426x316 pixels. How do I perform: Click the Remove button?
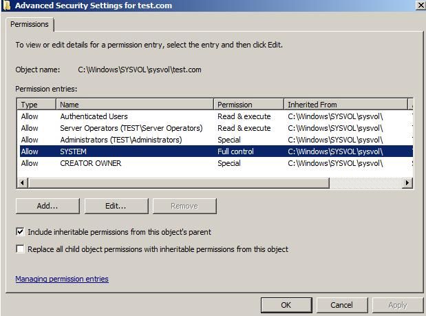click(184, 206)
